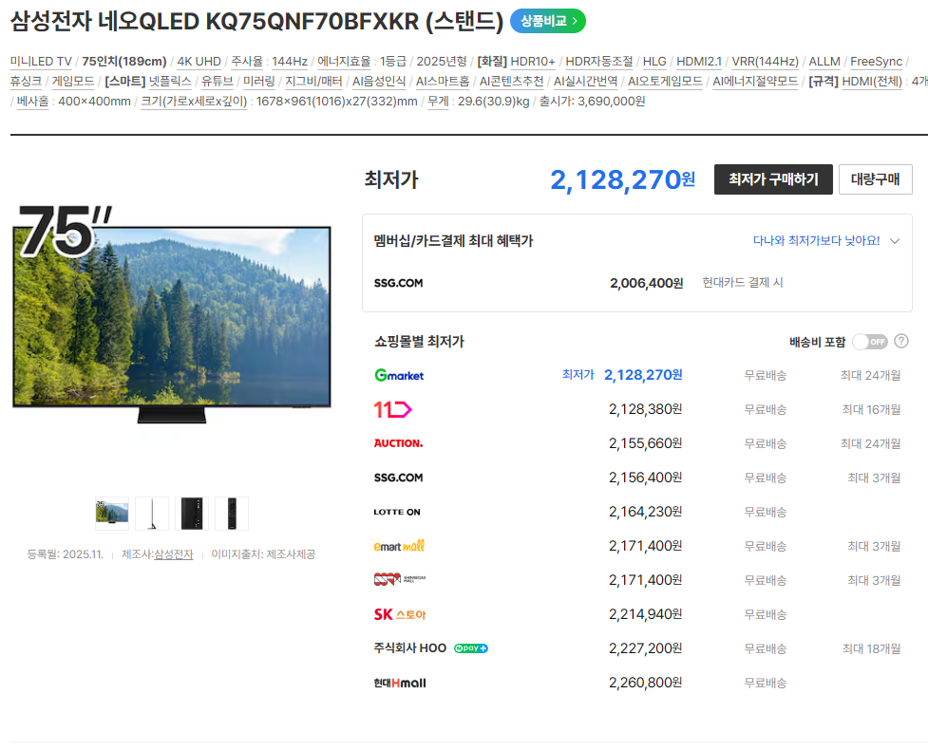Open 상품비교 next to product title
The width and height of the screenshot is (928, 750).
tap(548, 21)
